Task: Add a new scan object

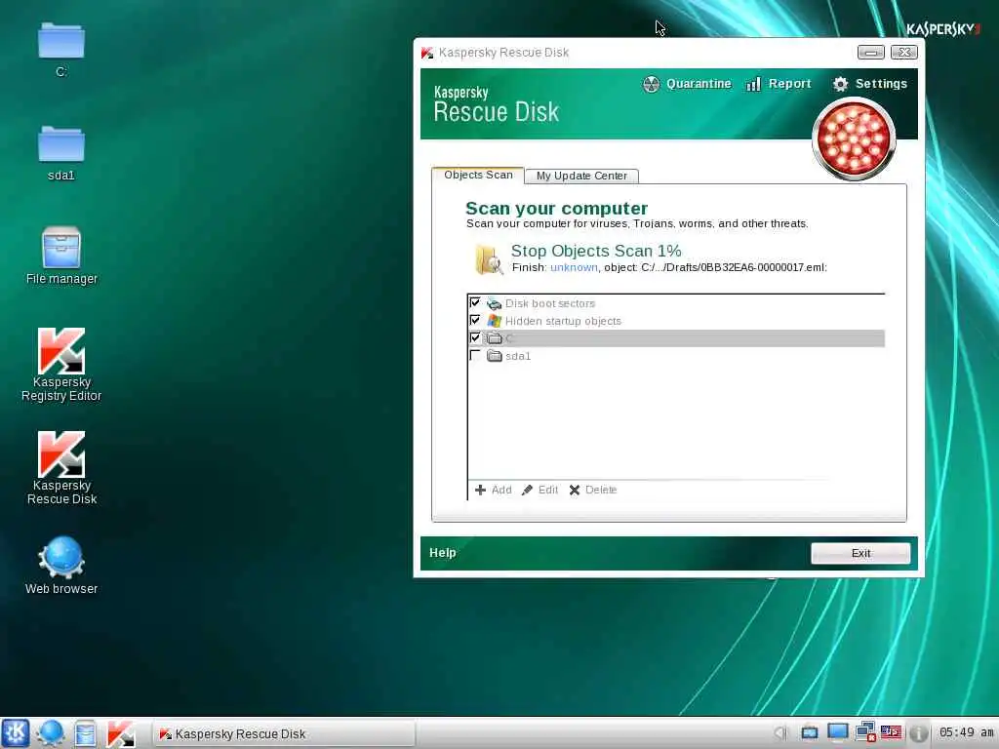Action: pyautogui.click(x=493, y=490)
